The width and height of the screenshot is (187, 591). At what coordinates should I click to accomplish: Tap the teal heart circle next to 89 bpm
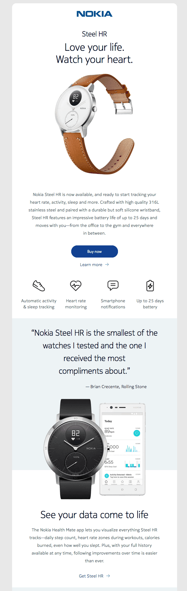(137, 433)
